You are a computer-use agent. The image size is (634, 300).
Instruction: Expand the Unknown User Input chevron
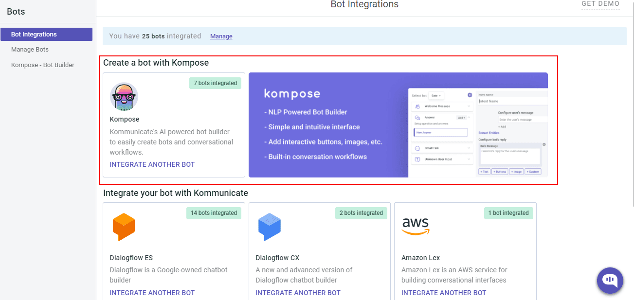pyautogui.click(x=469, y=159)
